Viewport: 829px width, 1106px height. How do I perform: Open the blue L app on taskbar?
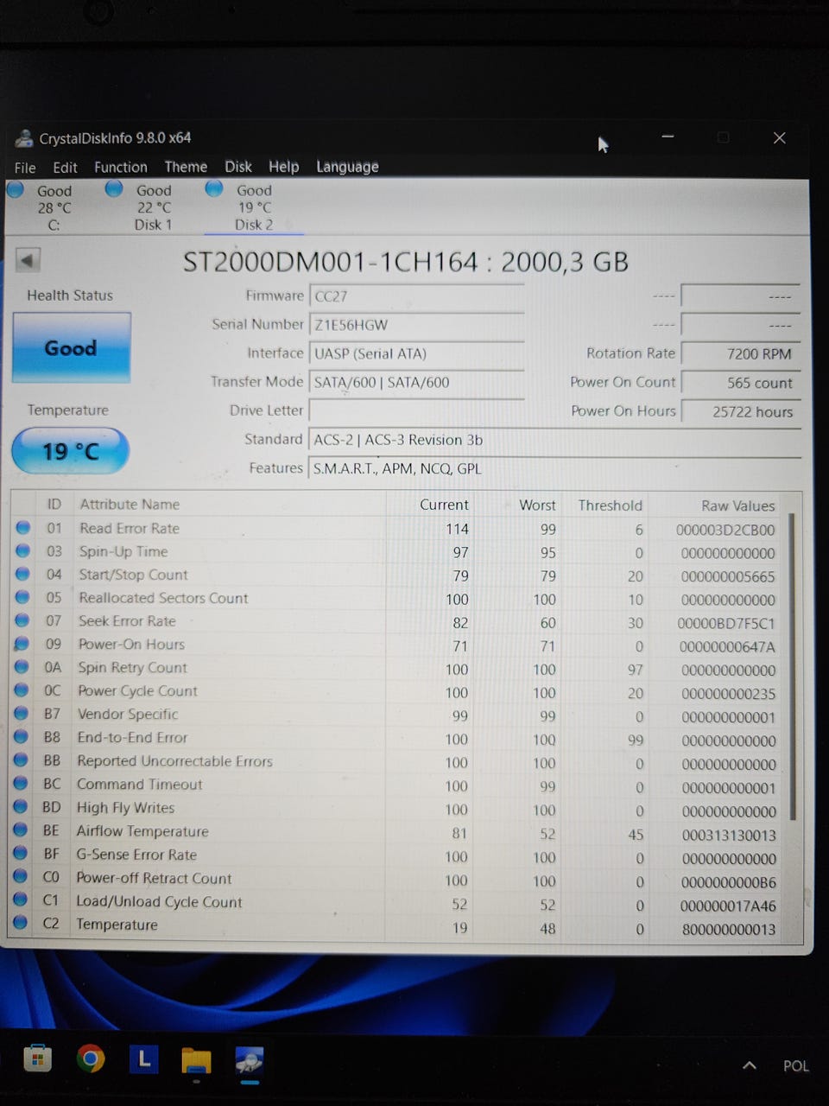(143, 1059)
